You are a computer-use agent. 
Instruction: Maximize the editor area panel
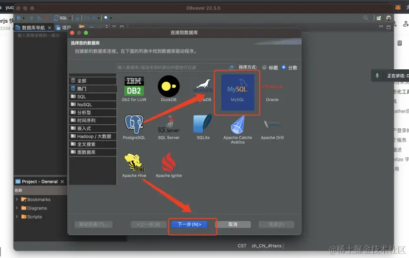(389, 27)
